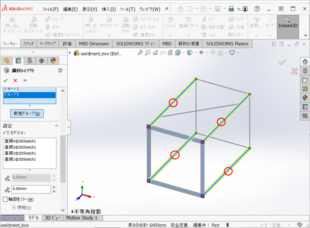Click the second 0.00mm offset input field
The height and width of the screenshot is (228, 310).
[31, 189]
